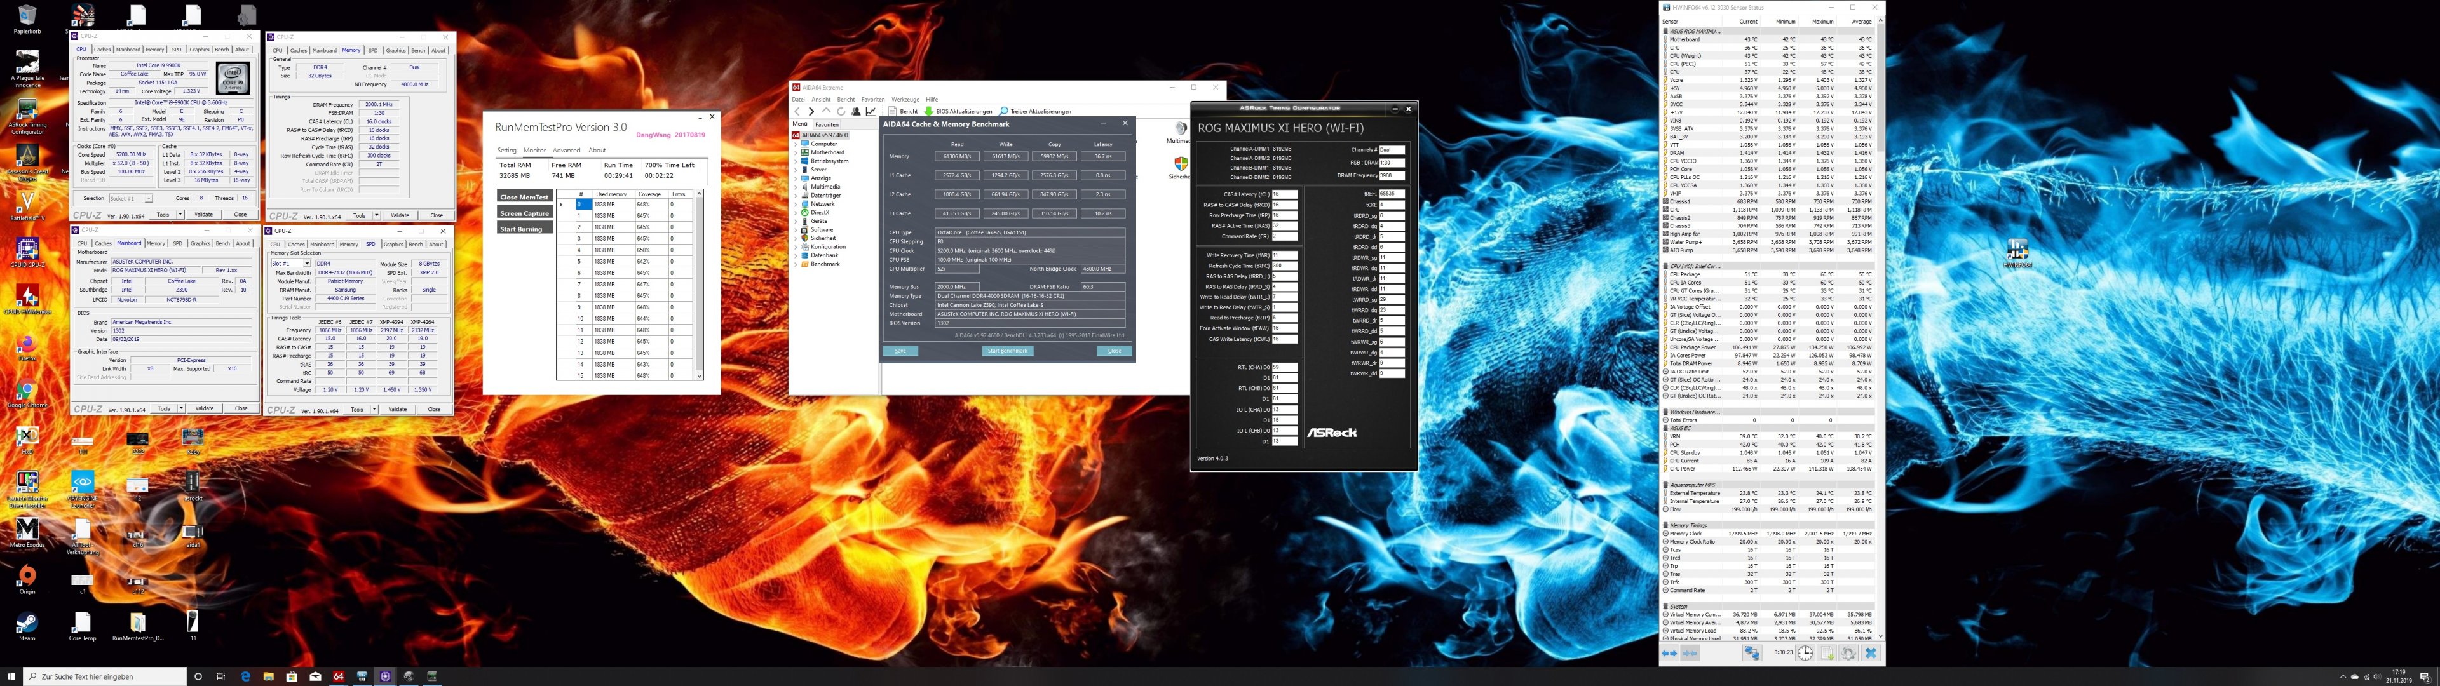The width and height of the screenshot is (2440, 686).
Task: Click HWiNFO network remote monitors icon
Action: [1752, 653]
